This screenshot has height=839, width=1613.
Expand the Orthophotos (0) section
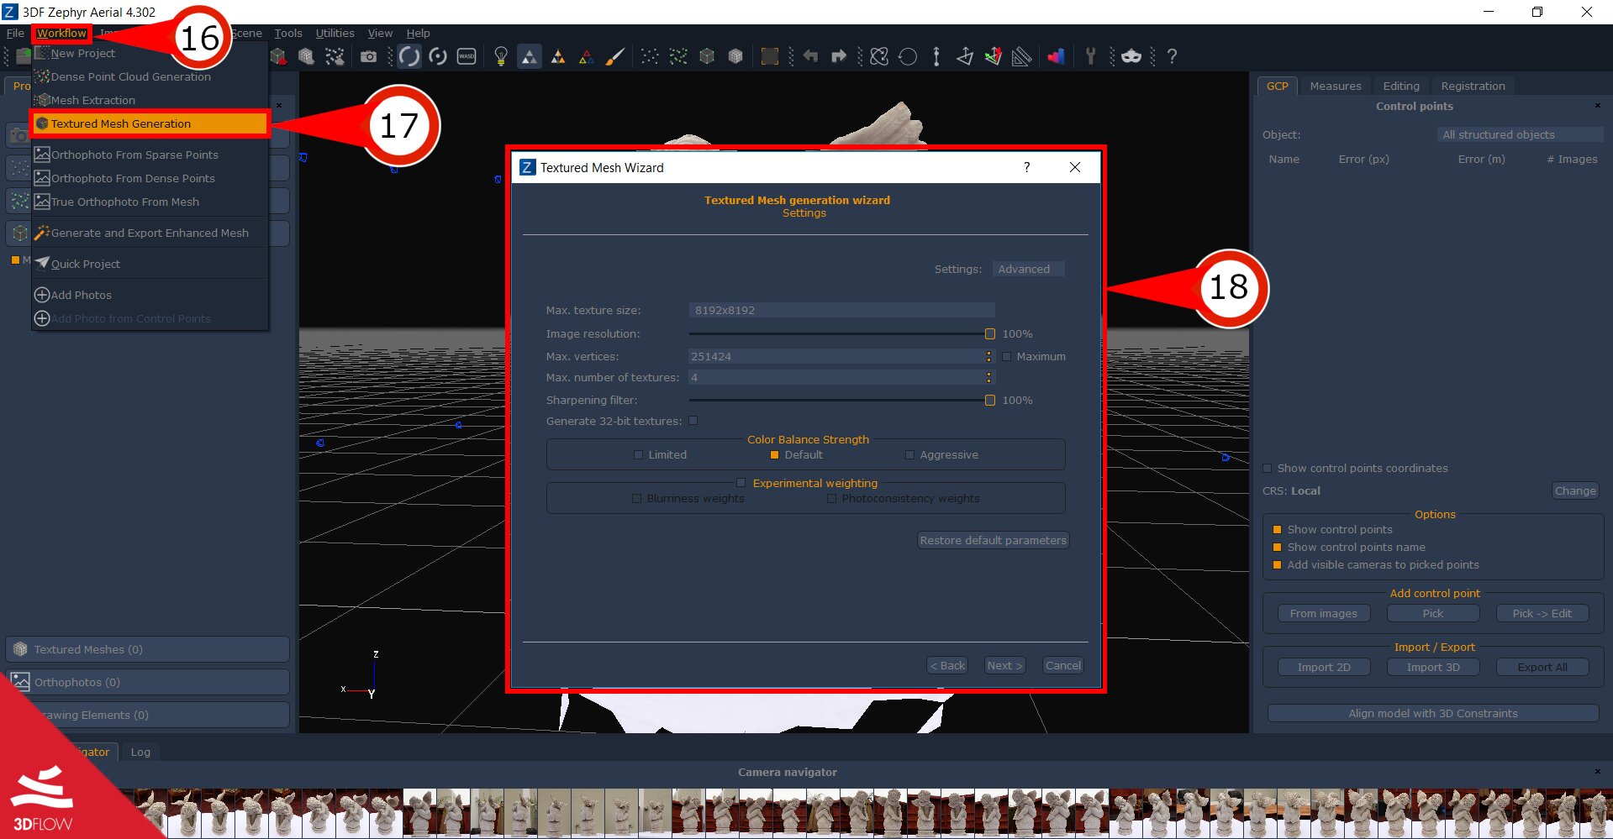click(148, 682)
